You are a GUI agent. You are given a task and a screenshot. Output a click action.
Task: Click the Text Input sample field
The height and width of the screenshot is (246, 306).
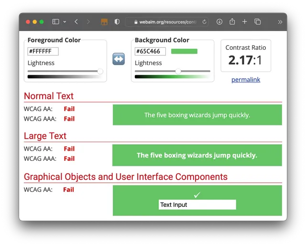click(x=197, y=205)
